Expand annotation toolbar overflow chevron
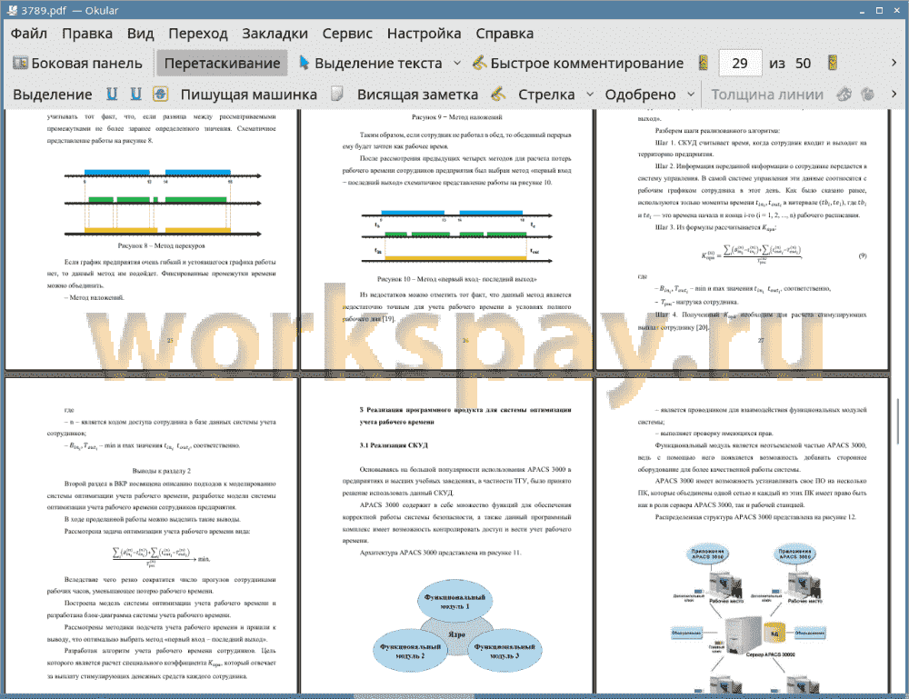 point(894,94)
